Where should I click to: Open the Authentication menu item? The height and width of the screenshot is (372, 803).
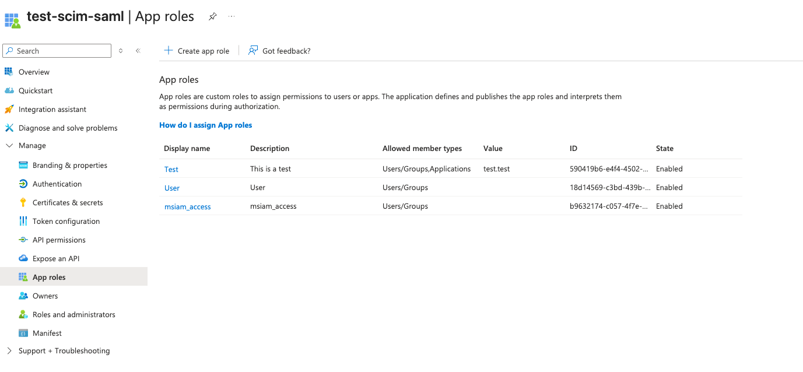pos(57,184)
